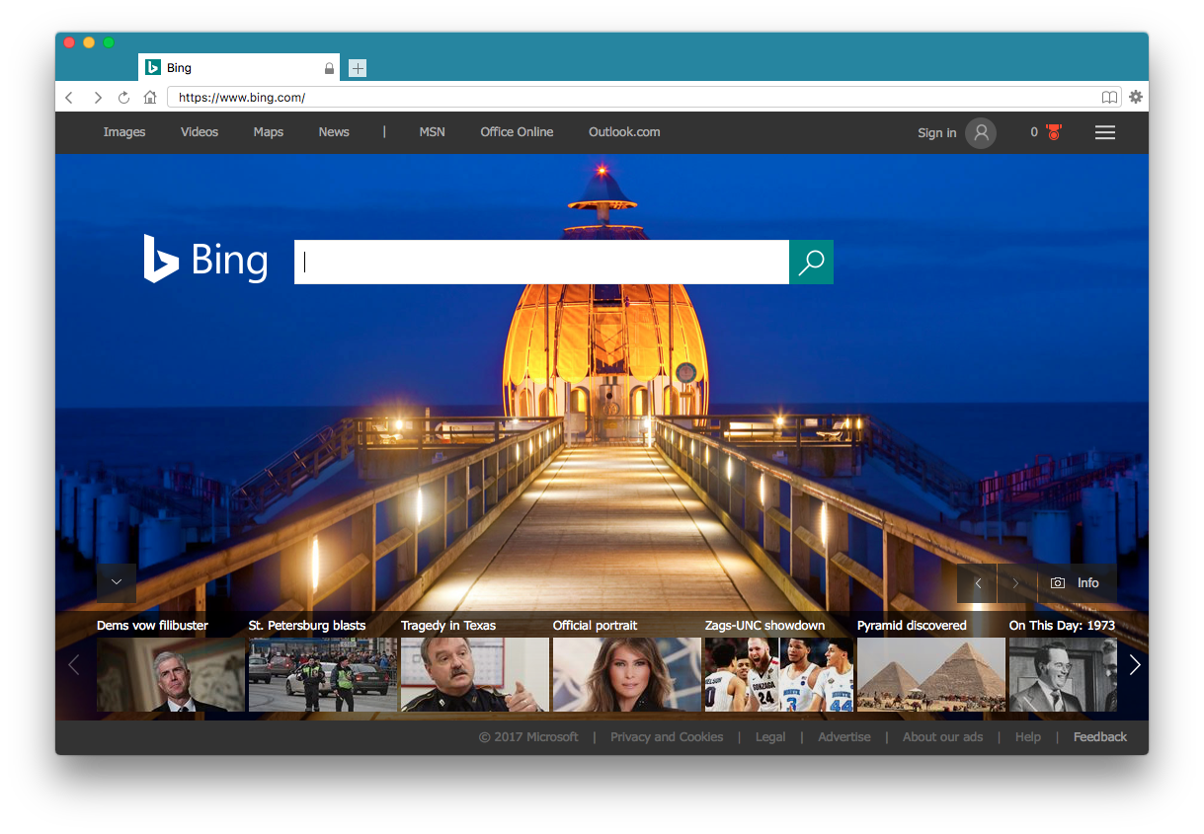Open the hamburger menu icon
This screenshot has width=1204, height=834.
pyautogui.click(x=1105, y=132)
